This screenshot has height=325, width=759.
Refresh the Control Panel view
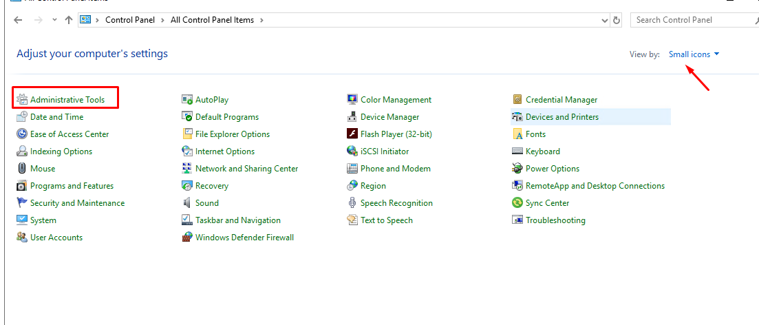(x=616, y=21)
